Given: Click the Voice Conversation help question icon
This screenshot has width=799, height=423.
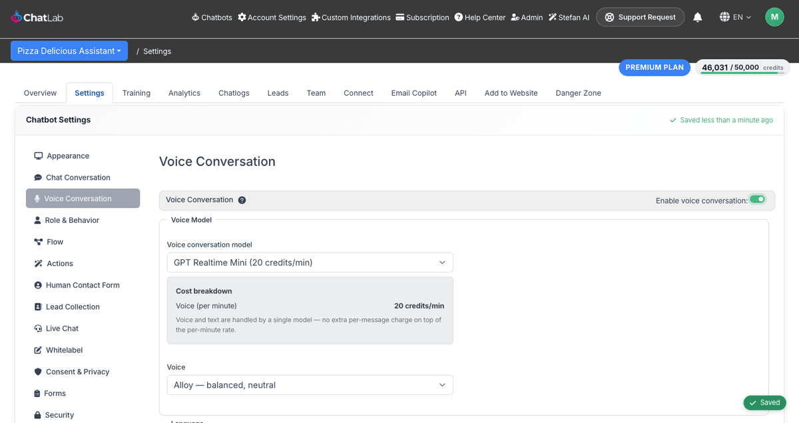Looking at the screenshot, I should 242,200.
